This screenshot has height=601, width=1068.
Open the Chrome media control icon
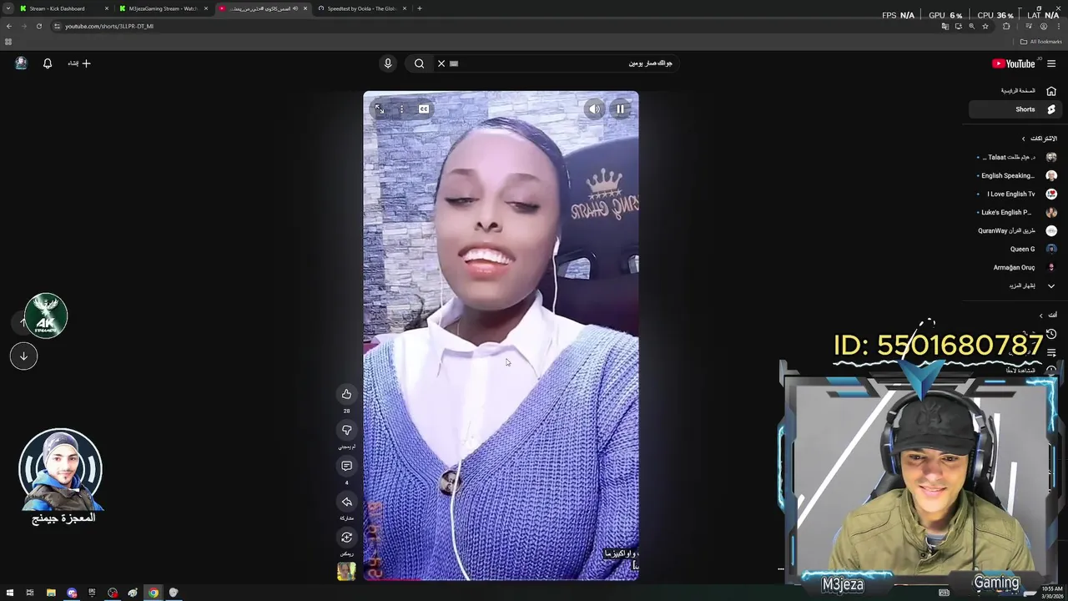[1028, 26]
